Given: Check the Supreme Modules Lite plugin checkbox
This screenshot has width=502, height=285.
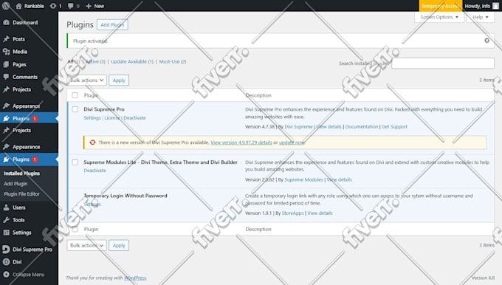Looking at the screenshot, I should pyautogui.click(x=75, y=162).
